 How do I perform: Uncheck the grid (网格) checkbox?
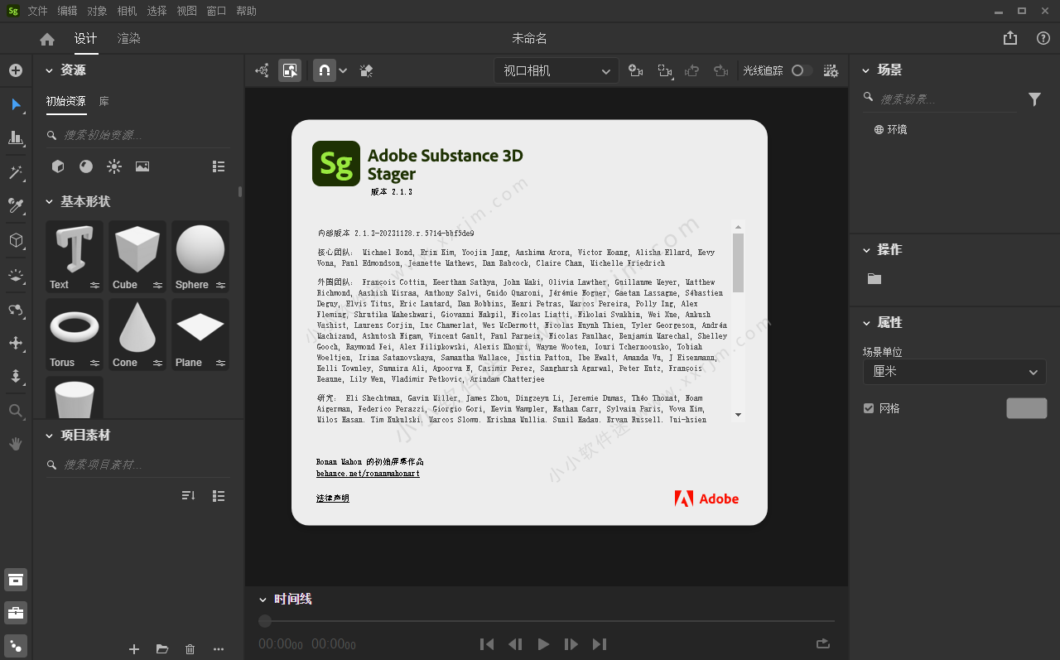[x=869, y=408]
